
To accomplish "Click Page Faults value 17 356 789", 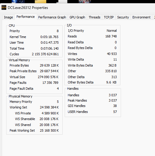I will (x=50, y=83).
